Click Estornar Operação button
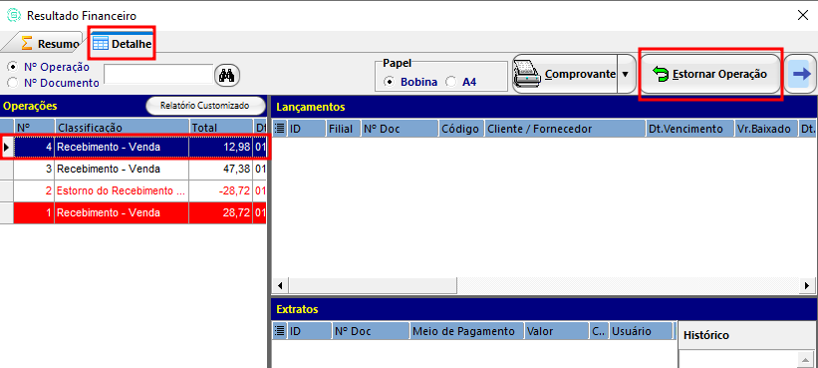818x368 pixels. click(710, 74)
